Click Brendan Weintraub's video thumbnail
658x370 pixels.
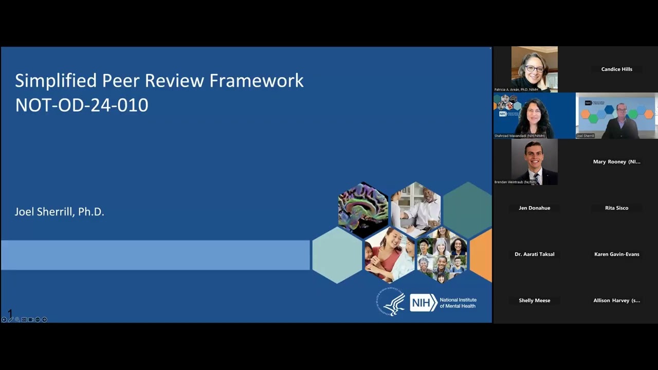point(534,162)
